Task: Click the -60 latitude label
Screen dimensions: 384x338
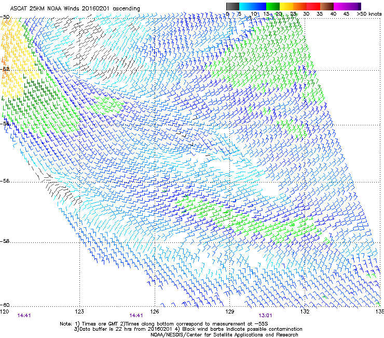Action: pyautogui.click(x=5, y=305)
